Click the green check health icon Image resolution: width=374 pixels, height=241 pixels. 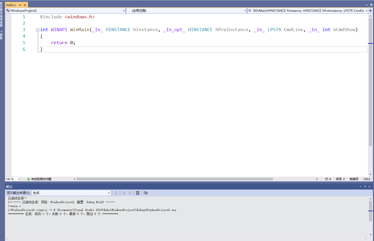point(29,179)
